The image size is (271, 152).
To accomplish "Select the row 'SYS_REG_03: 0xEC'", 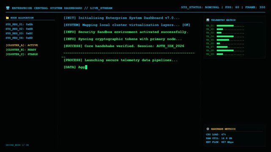I will pyautogui.click(x=19, y=33).
